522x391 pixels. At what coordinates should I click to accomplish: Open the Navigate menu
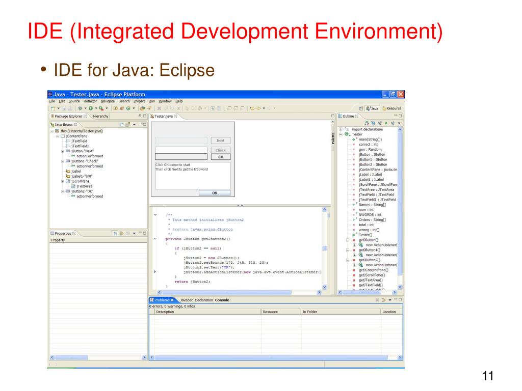pos(108,101)
